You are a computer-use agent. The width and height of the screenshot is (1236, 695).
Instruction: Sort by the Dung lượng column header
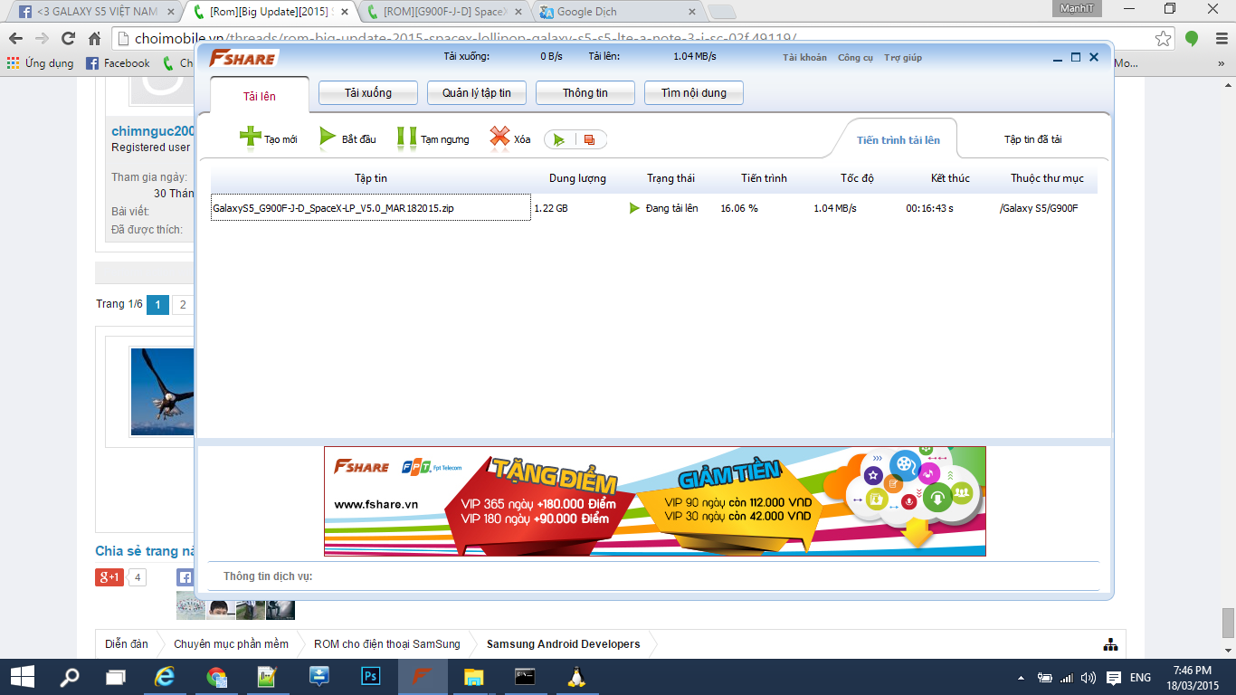(577, 178)
